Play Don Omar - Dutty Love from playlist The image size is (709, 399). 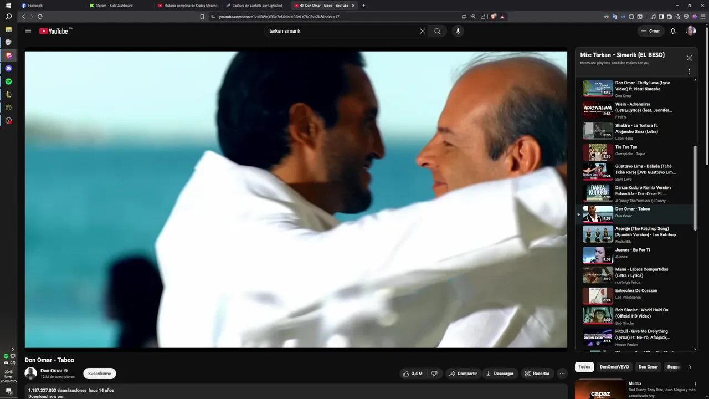click(x=634, y=89)
